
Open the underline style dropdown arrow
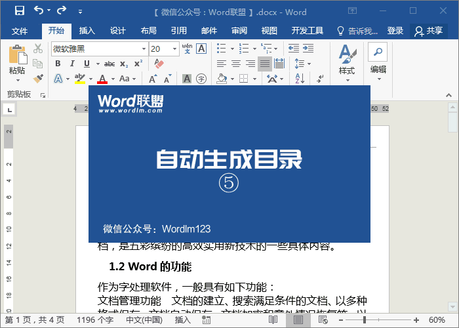coord(98,64)
